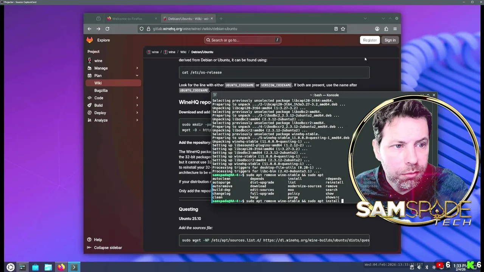Select autoremove in apt completion list
Viewport: 484px width, 272px height.
(222, 186)
